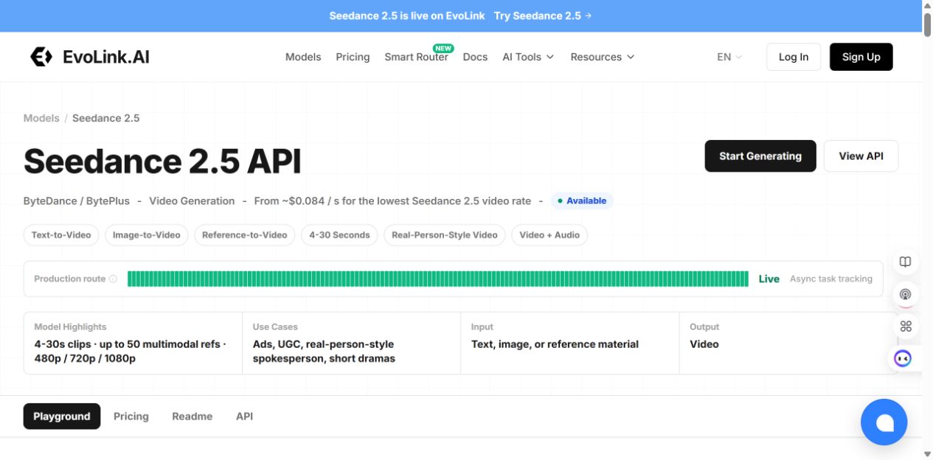The width and height of the screenshot is (933, 460).
Task: Select the Text-to-Video tag
Action: 61,235
